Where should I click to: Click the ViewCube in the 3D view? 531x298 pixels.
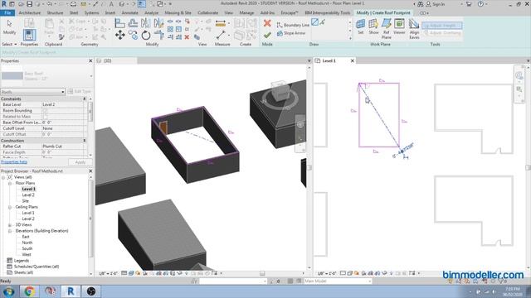(x=280, y=91)
